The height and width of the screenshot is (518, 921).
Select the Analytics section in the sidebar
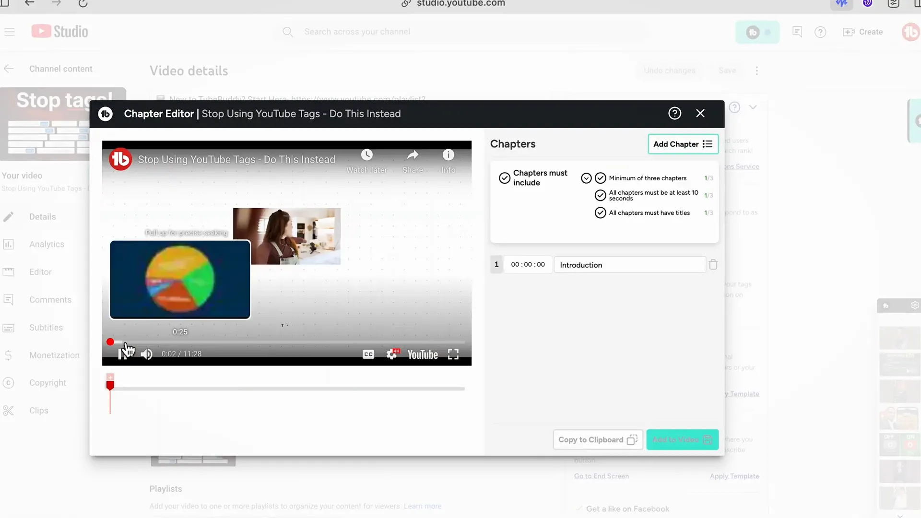[x=47, y=244]
